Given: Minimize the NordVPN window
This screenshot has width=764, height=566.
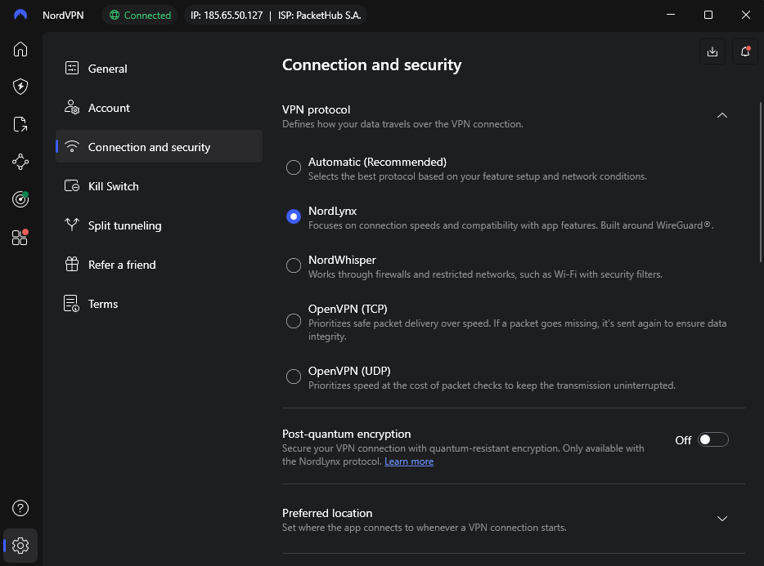Looking at the screenshot, I should tap(671, 15).
